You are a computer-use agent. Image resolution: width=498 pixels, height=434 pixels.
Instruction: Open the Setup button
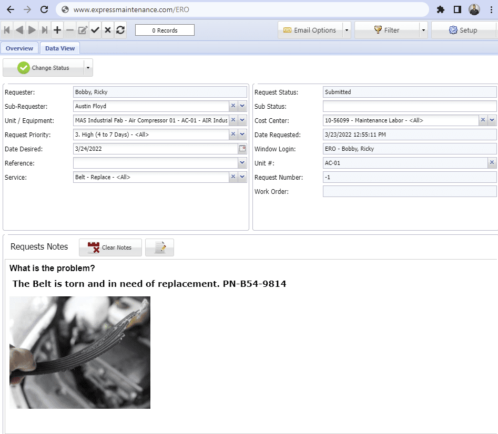pyautogui.click(x=463, y=30)
